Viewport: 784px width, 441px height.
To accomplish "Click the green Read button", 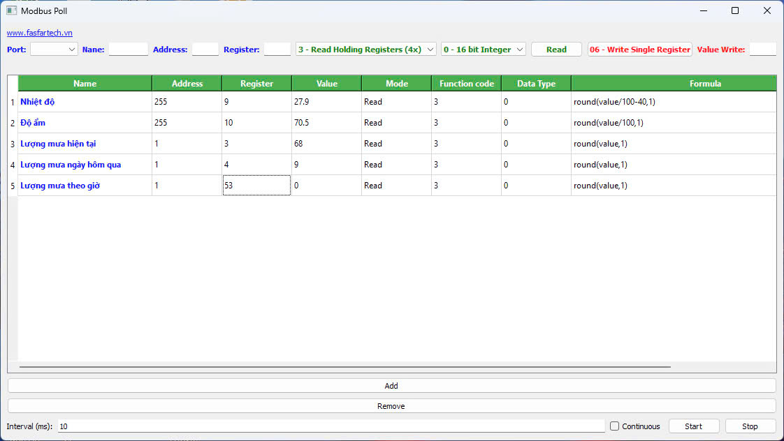I will 556,50.
